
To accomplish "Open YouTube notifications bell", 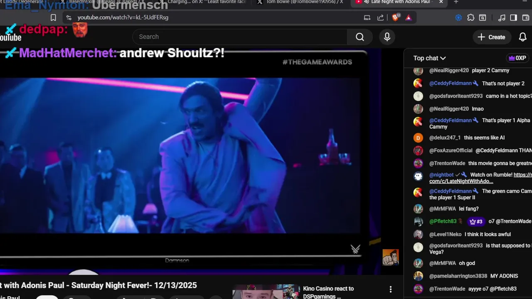I will tap(523, 37).
